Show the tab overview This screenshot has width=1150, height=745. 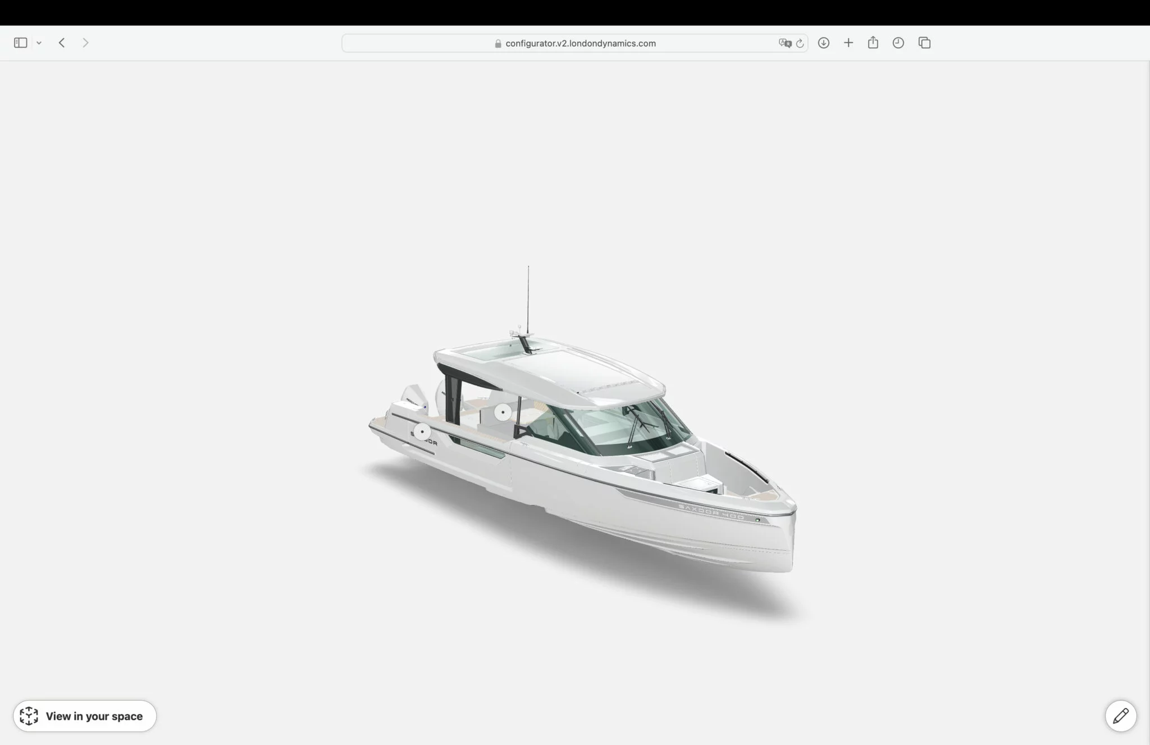924,43
